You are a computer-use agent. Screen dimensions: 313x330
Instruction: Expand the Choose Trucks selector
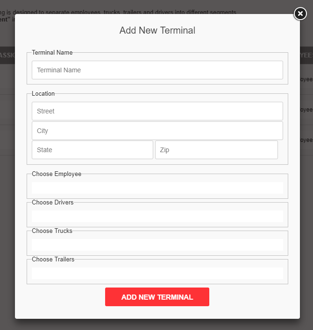(157, 245)
